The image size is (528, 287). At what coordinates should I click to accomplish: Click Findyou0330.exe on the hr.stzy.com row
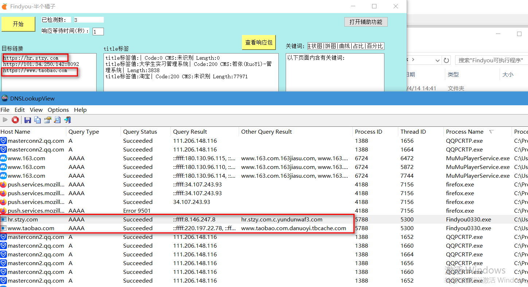469,219
